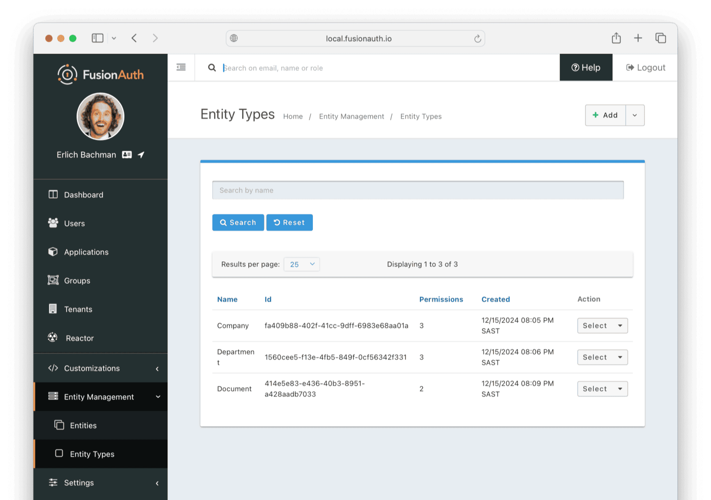Toggle the Safari sidebar icon
The height and width of the screenshot is (500, 711).
(x=98, y=38)
